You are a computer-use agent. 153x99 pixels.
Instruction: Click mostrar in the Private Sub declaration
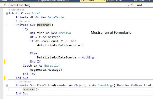43,25
